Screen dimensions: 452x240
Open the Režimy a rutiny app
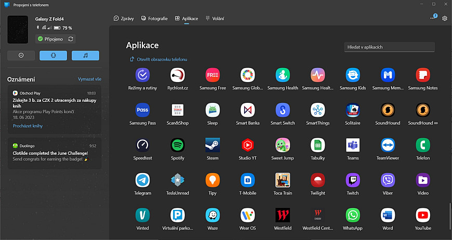(142, 75)
